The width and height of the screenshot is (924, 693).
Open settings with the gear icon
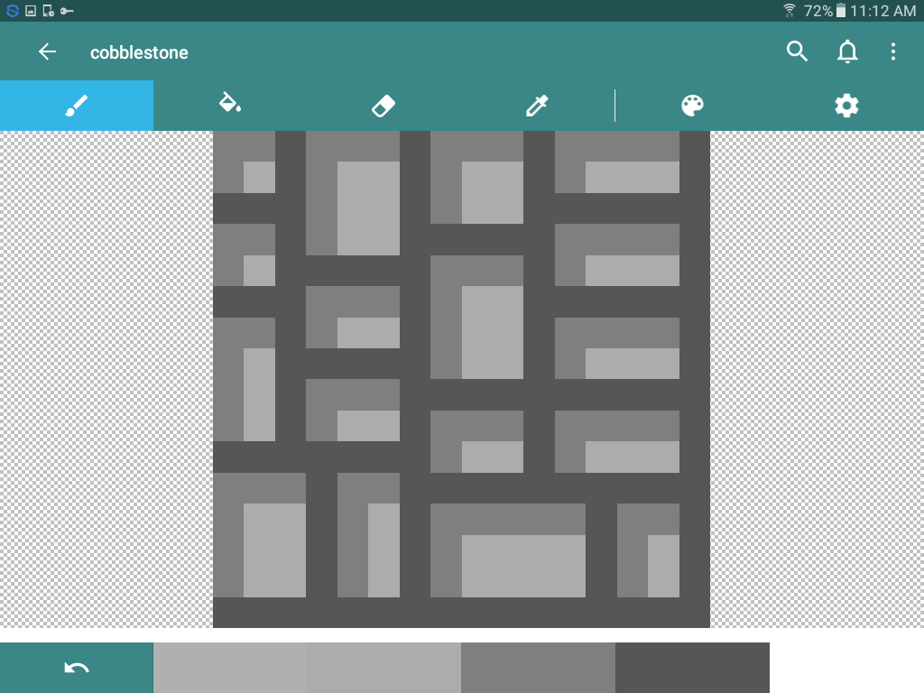point(846,106)
